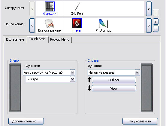This screenshot has width=166, height=126.
Task: Remove application with the - button
Action: pyautogui.click(x=155, y=29)
